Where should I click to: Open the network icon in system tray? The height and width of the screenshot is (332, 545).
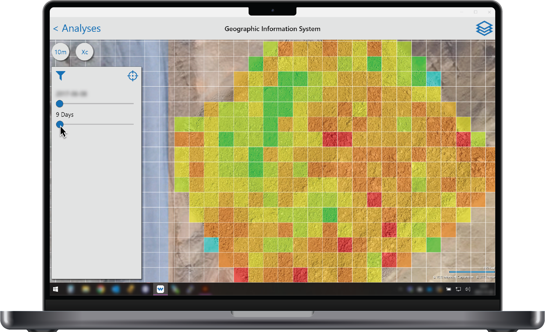coord(458,289)
